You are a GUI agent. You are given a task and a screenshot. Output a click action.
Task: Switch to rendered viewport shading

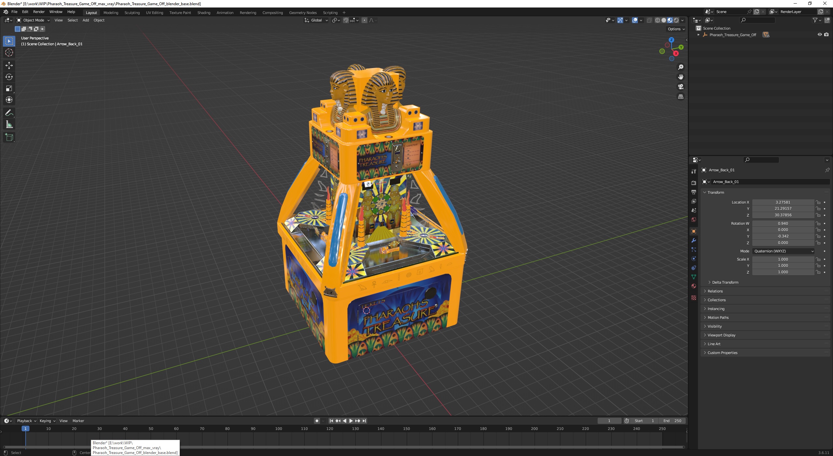tap(676, 20)
